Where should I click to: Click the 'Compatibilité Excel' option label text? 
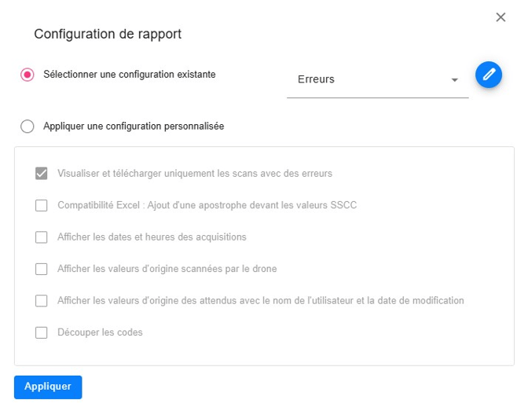[x=207, y=206]
